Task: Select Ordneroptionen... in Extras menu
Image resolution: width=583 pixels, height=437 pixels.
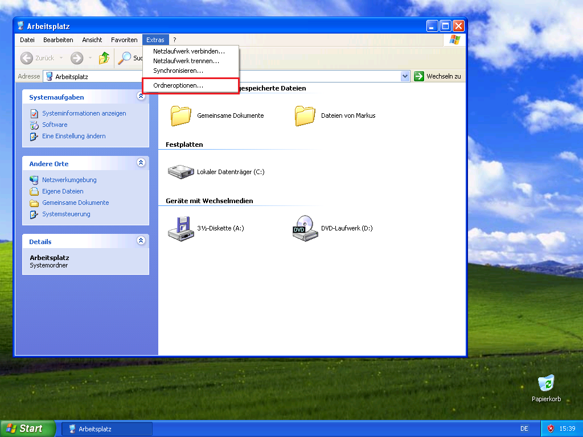Action: (190, 85)
